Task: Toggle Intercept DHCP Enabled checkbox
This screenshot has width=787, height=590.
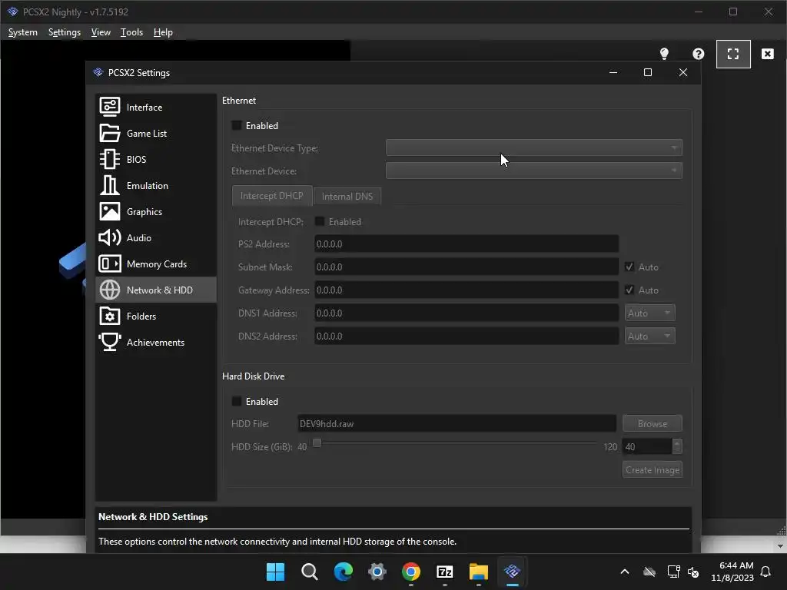Action: coord(319,221)
